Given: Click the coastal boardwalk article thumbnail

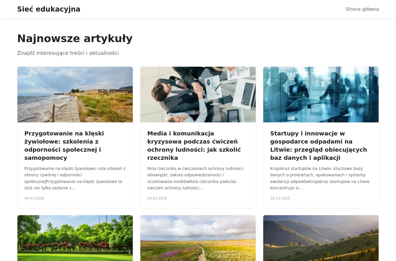Looking at the screenshot, I should click(75, 95).
